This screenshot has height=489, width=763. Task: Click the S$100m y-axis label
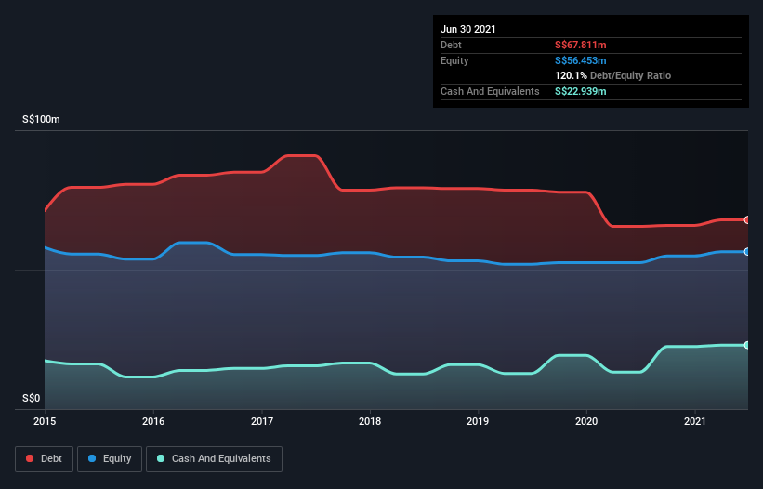[42, 119]
